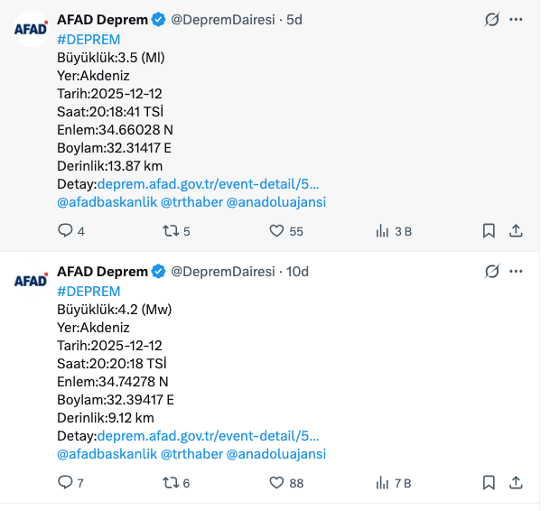This screenshot has width=559, height=511.
Task: Reply to the 4.2 (Mw) earthquake tweet
Action: pyautogui.click(x=65, y=483)
